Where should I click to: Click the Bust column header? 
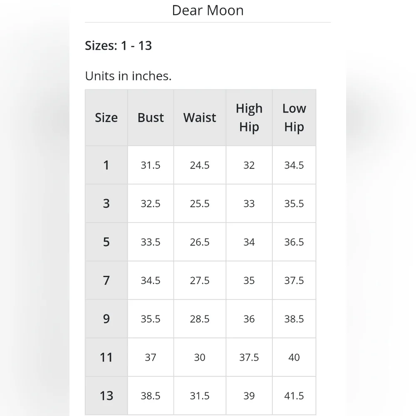151,118
